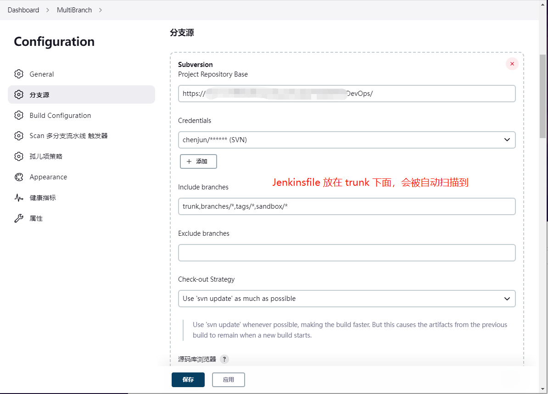This screenshot has height=394, width=548.
Task: Click the Configuration title
Action: coord(54,42)
